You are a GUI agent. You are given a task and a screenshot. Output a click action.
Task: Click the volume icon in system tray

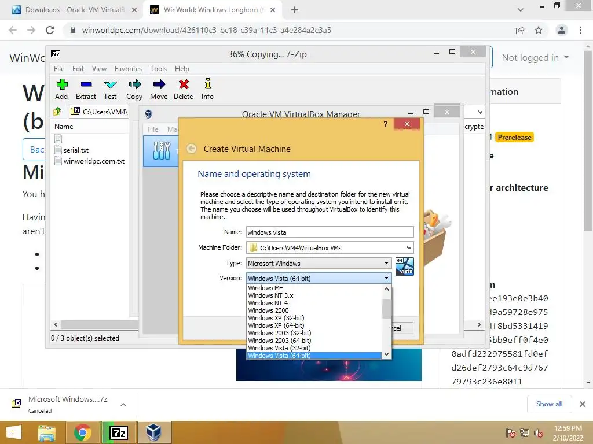click(539, 433)
